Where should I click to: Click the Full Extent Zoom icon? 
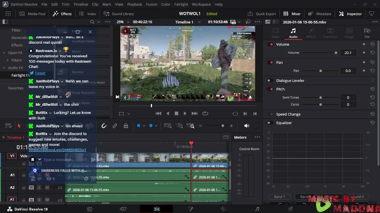[x=168, y=126]
